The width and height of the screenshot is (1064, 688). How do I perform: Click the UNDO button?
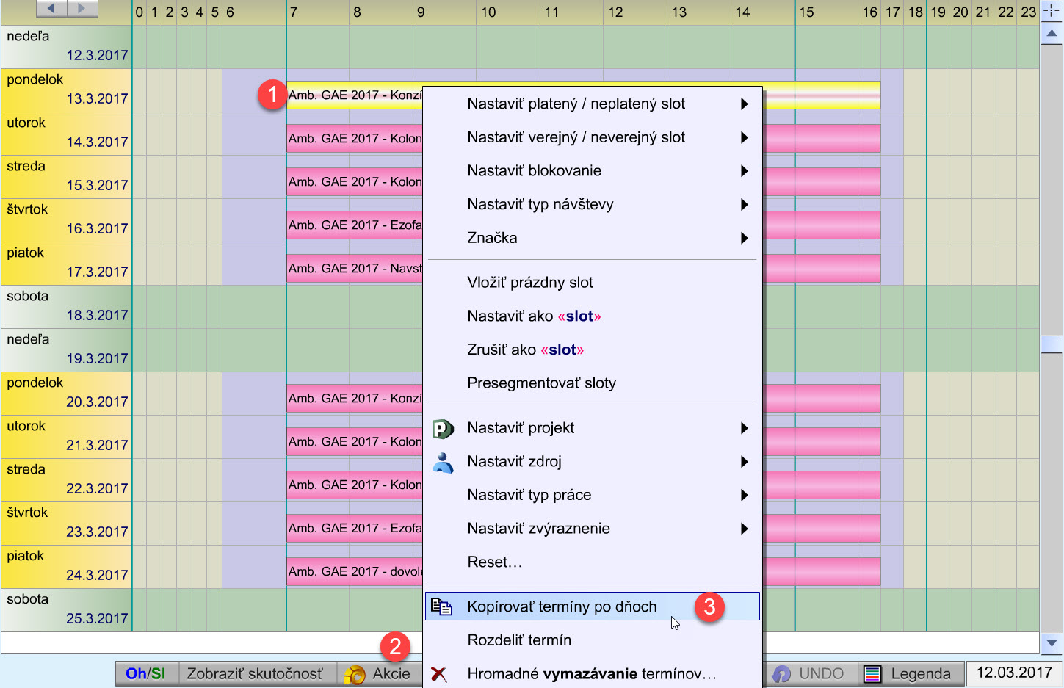point(811,674)
